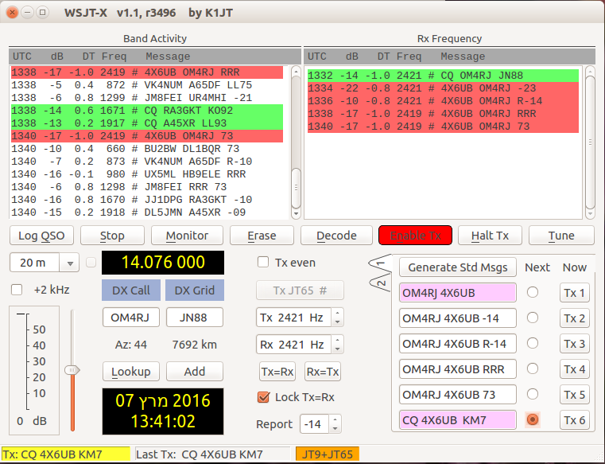Open the 20 m band dropdown
This screenshot has width=605, height=464.
click(x=70, y=263)
